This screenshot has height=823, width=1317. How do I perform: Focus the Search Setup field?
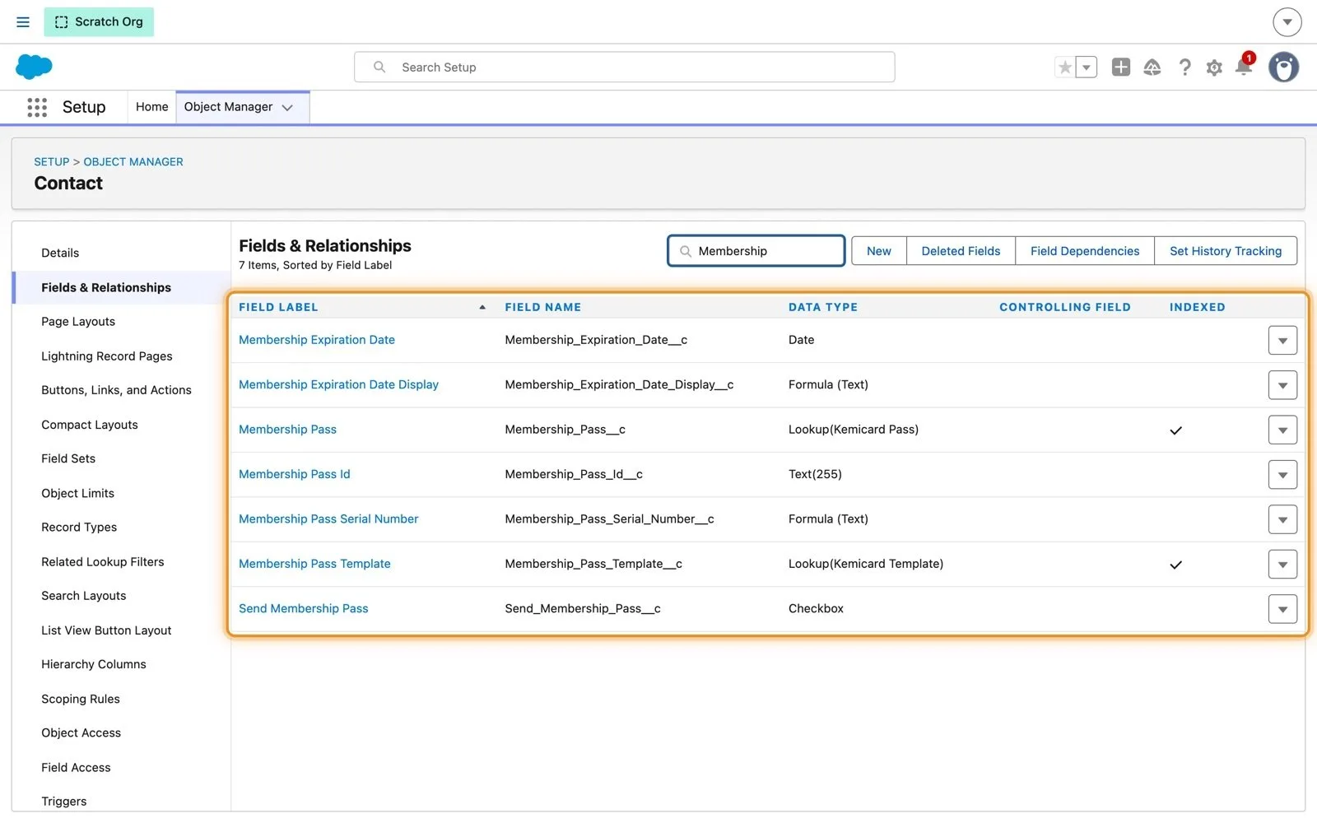click(x=624, y=67)
